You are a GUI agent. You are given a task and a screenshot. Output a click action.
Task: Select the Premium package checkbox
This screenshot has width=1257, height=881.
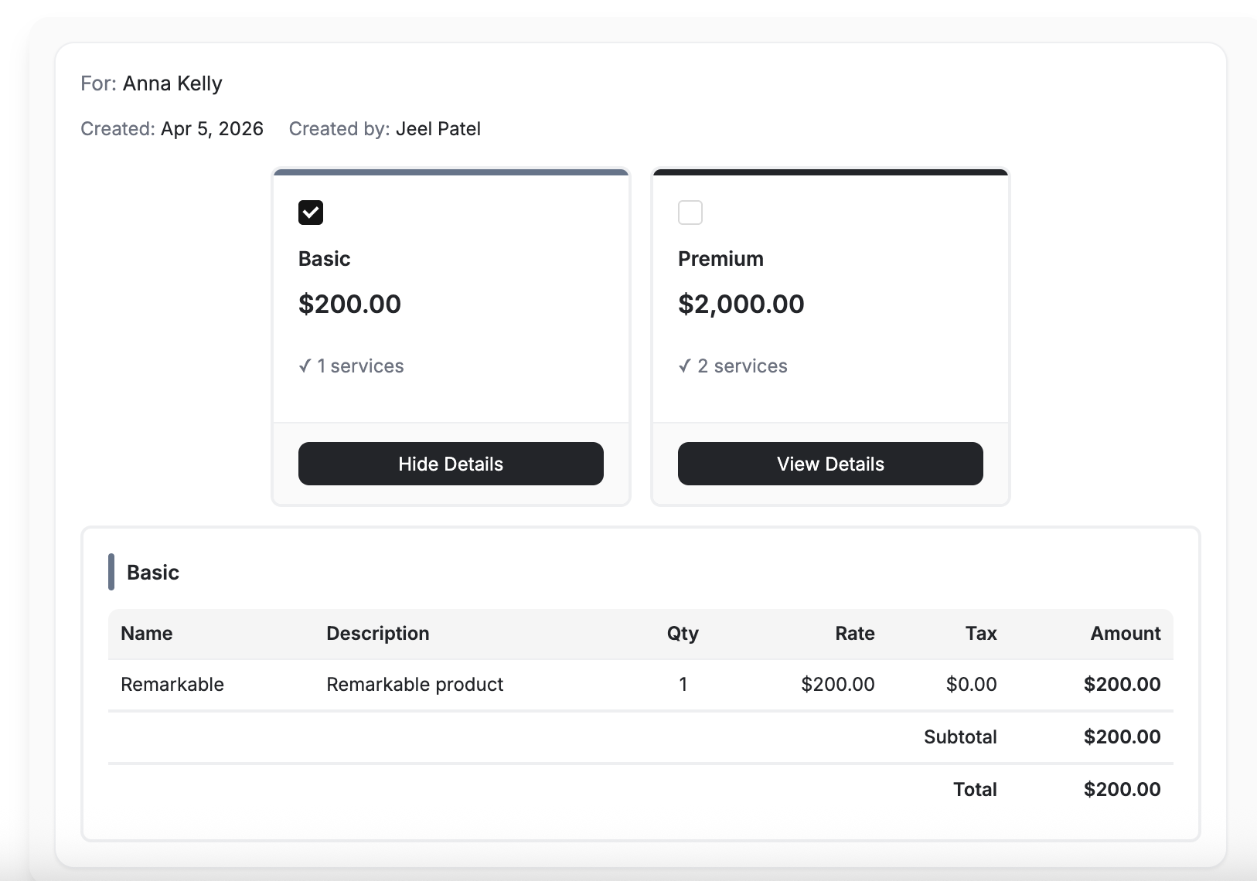[690, 213]
